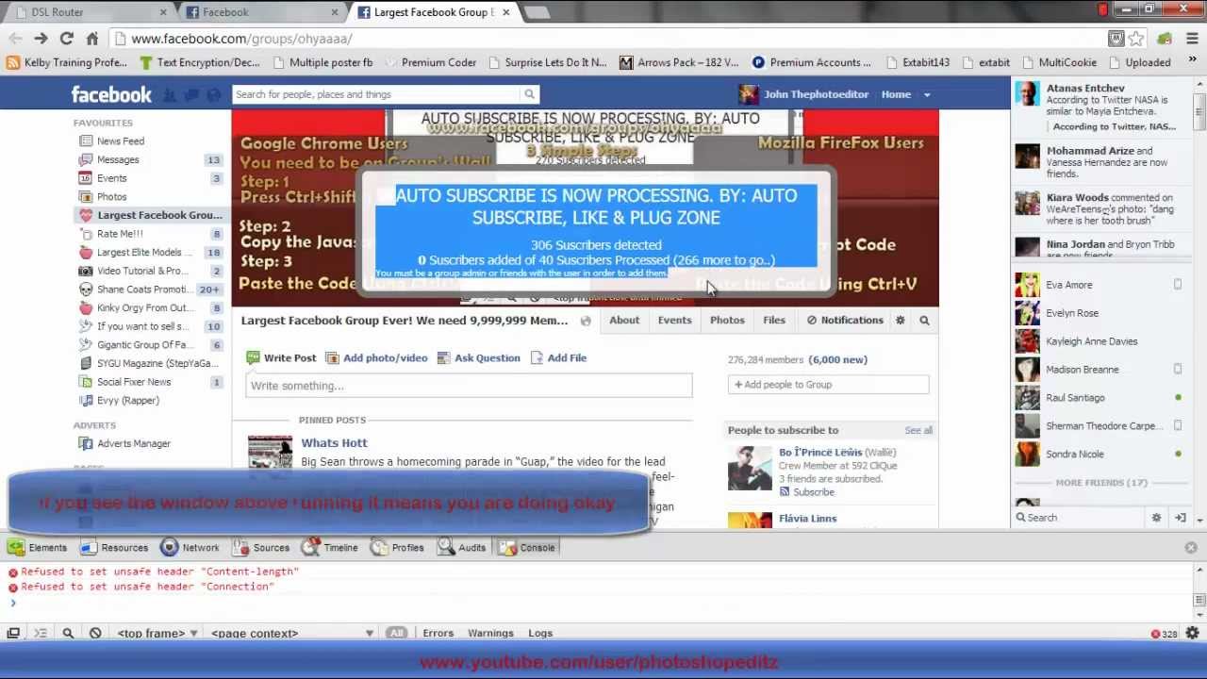Open DevTools settings gear
Screen dimensions: 1207x679
click(1193, 633)
